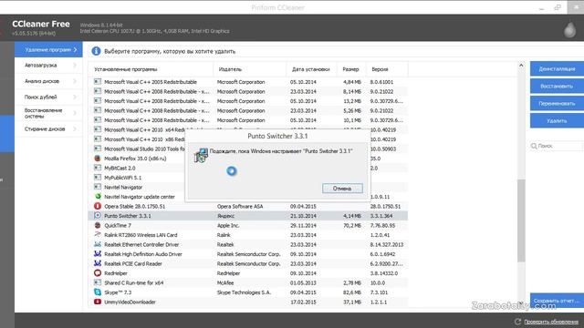This screenshot has width=584, height=328.
Task: Click the Деинсталляция button
Action: click(557, 69)
